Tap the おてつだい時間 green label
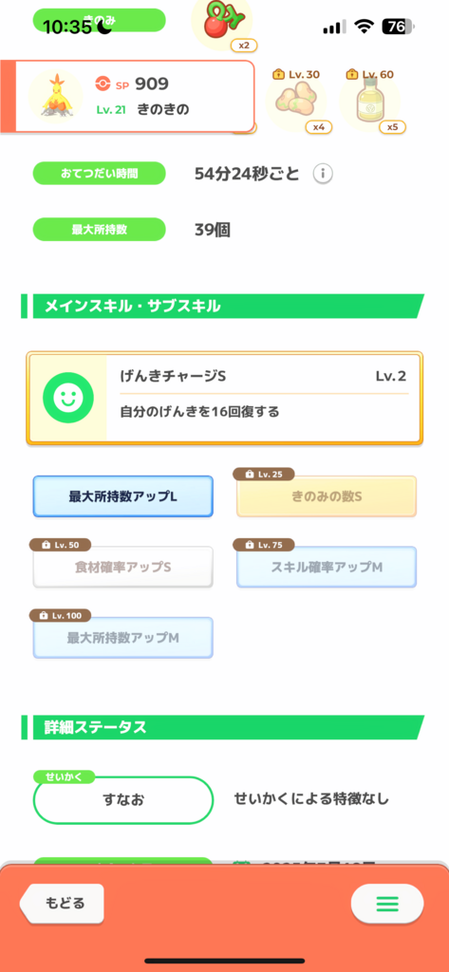Viewport: 449px width, 972px height. tap(100, 174)
